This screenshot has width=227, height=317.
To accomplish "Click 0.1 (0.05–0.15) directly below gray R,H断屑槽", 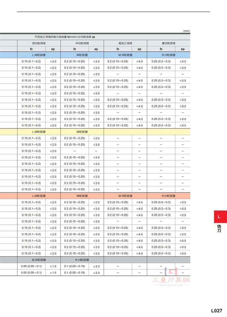I will point(75,266).
